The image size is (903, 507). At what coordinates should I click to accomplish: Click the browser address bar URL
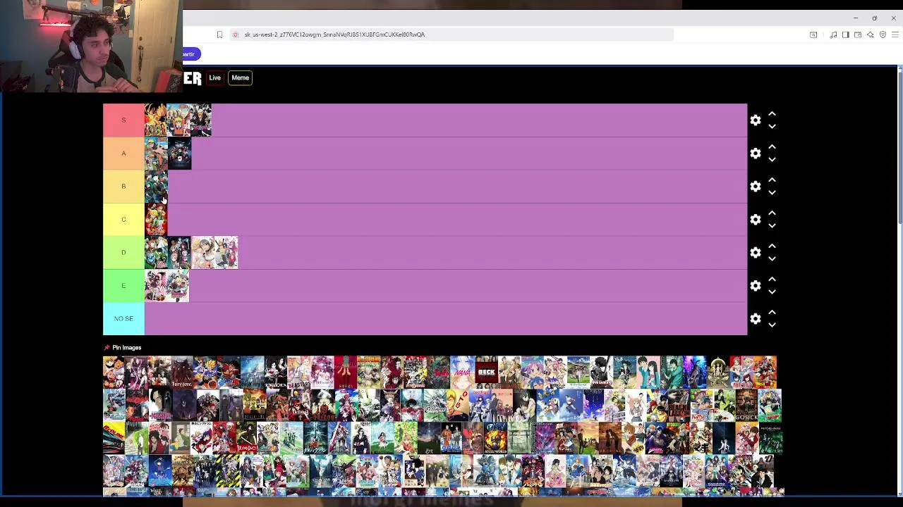pos(334,35)
